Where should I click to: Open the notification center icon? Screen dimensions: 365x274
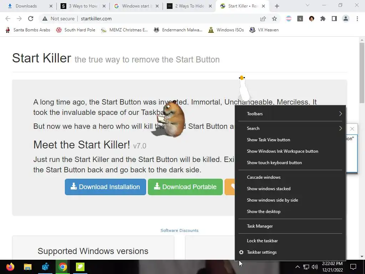click(x=353, y=267)
